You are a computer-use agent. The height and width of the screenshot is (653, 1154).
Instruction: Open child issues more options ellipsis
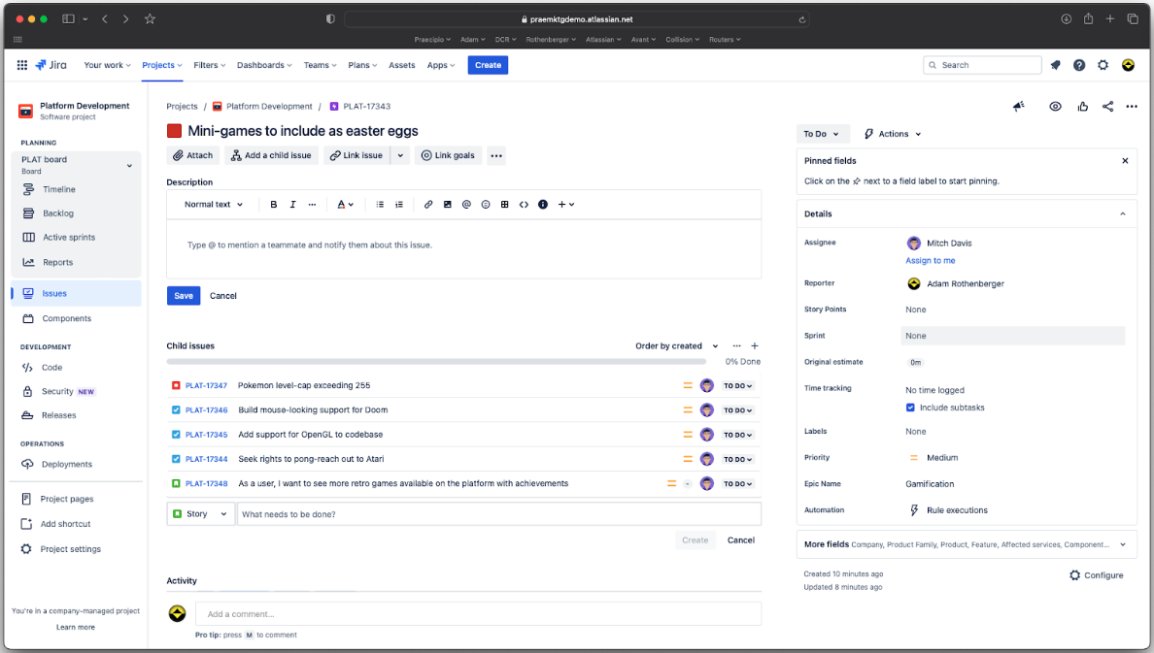(x=736, y=345)
